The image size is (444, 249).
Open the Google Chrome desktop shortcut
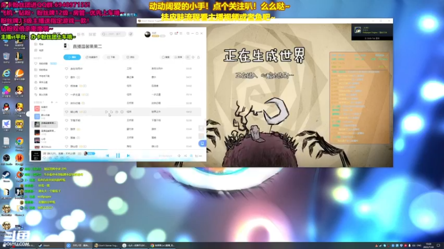pos(19,143)
